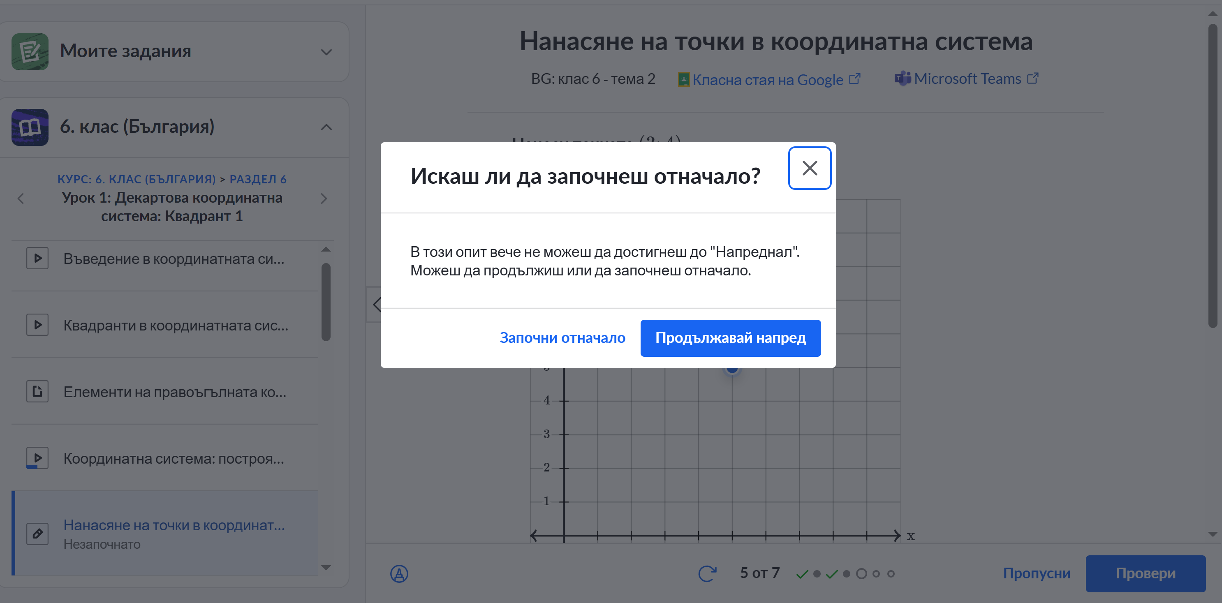Go to next lesson arrow
This screenshot has width=1222, height=603.
(x=324, y=198)
